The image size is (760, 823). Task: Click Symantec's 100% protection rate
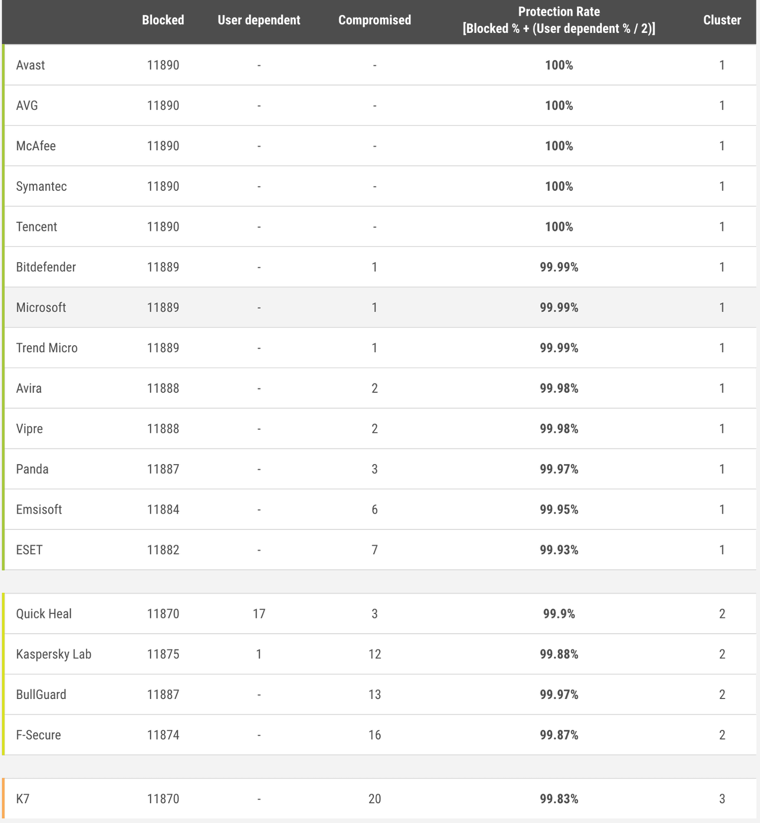pos(559,186)
